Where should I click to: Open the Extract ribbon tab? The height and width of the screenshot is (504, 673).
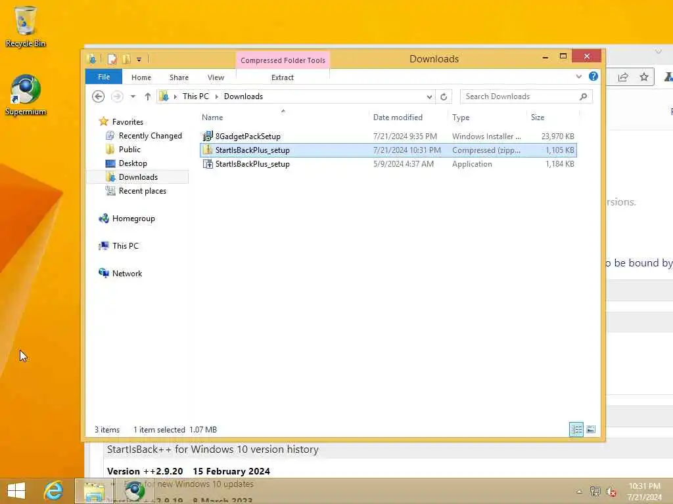[283, 77]
